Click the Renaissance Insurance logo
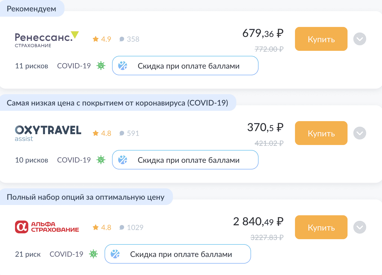Image resolution: width=382 pixels, height=275 pixels. tap(47, 39)
